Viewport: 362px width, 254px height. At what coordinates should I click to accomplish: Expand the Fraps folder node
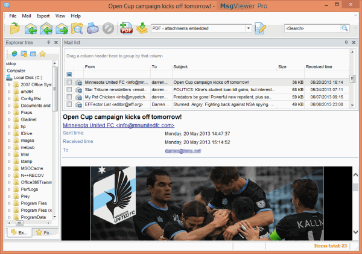10,113
